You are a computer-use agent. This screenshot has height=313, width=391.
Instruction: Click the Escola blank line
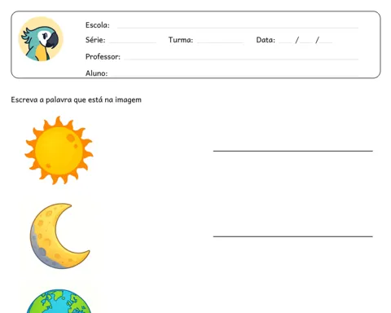click(238, 28)
